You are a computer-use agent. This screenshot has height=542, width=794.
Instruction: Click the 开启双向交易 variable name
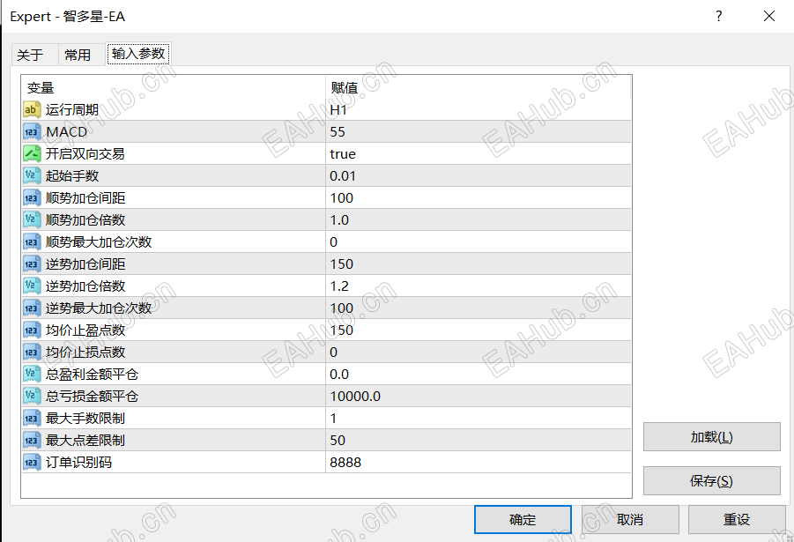[85, 153]
